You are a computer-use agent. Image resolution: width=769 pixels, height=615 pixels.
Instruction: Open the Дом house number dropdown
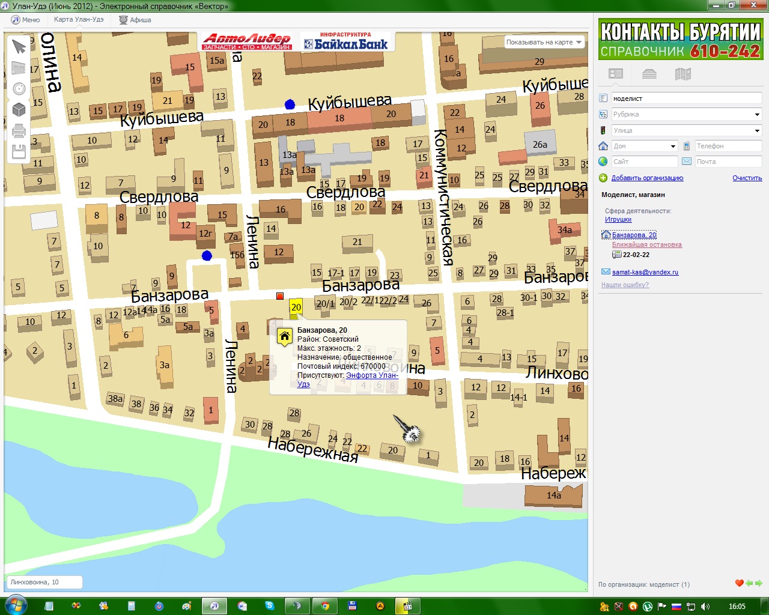(x=673, y=146)
